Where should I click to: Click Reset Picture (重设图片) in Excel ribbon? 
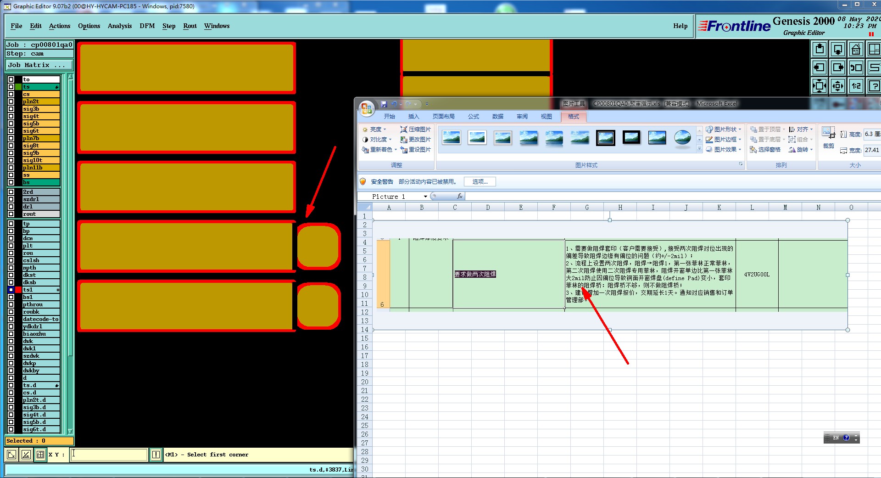point(415,150)
